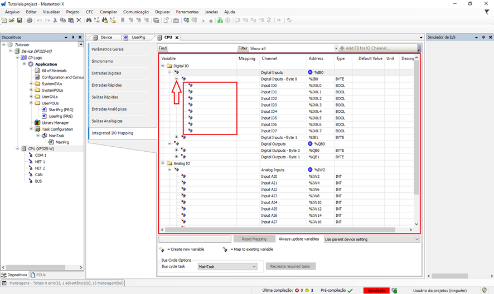Click the Recreate required tasks button
494x294 pixels.
[290, 266]
